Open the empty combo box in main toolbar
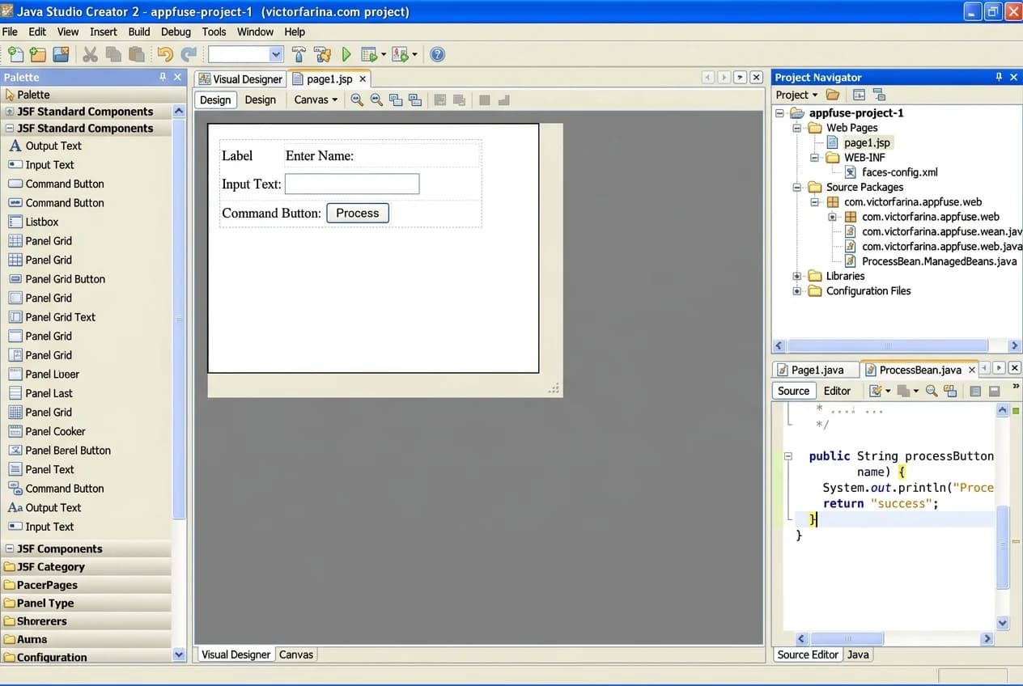This screenshot has width=1023, height=686. tap(245, 54)
